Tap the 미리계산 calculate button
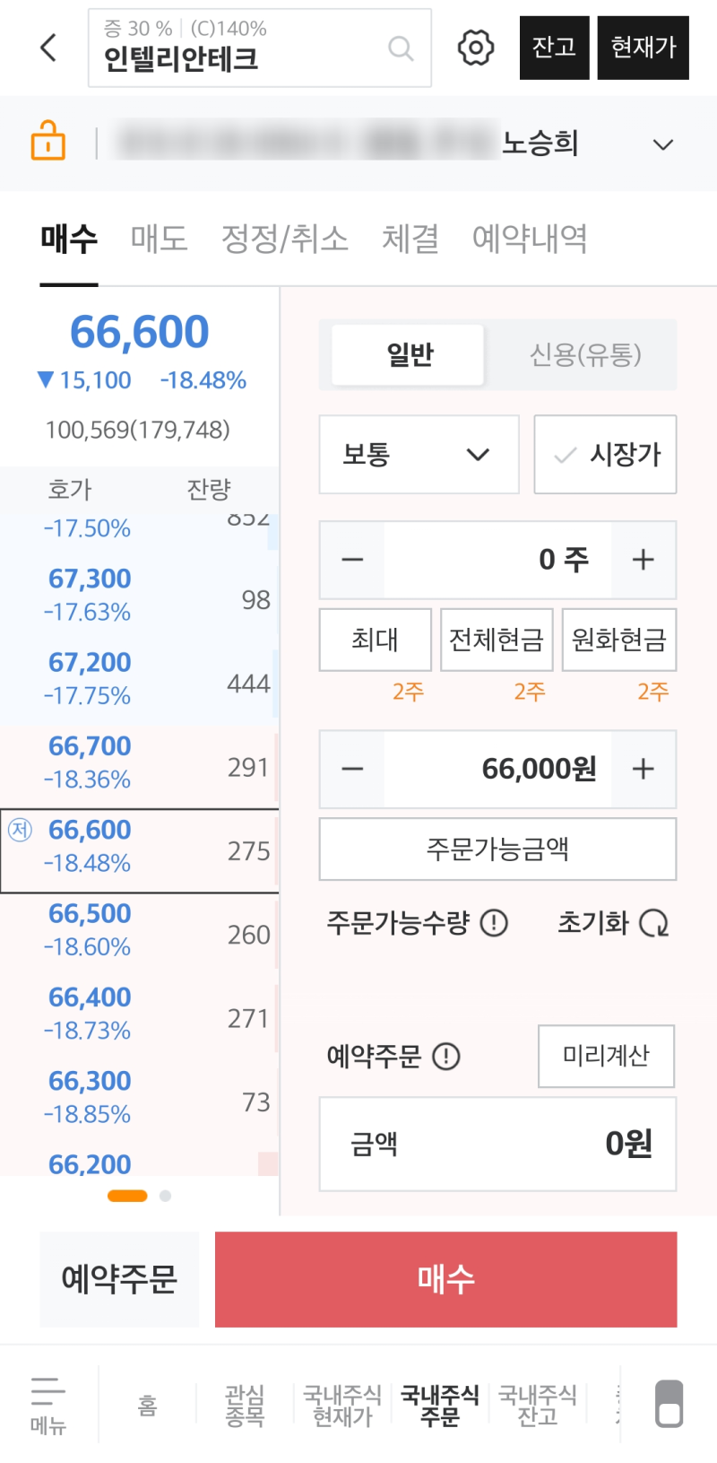This screenshot has width=717, height=1463. pos(606,1057)
